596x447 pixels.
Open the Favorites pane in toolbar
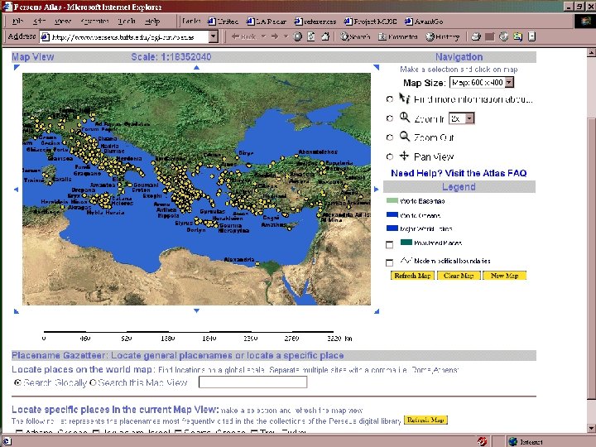(398, 36)
